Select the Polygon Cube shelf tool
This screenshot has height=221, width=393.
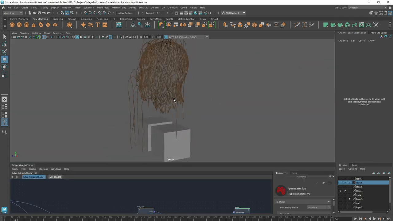coord(19,25)
